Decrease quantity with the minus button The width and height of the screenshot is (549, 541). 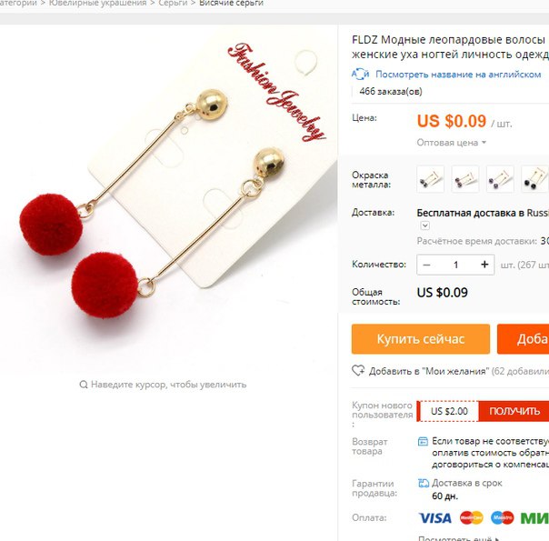coord(426,265)
